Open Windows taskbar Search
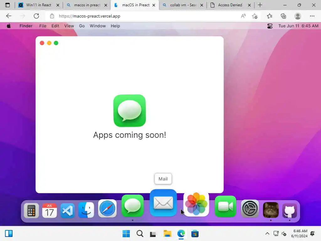This screenshot has width=321, height=241. pos(140,233)
